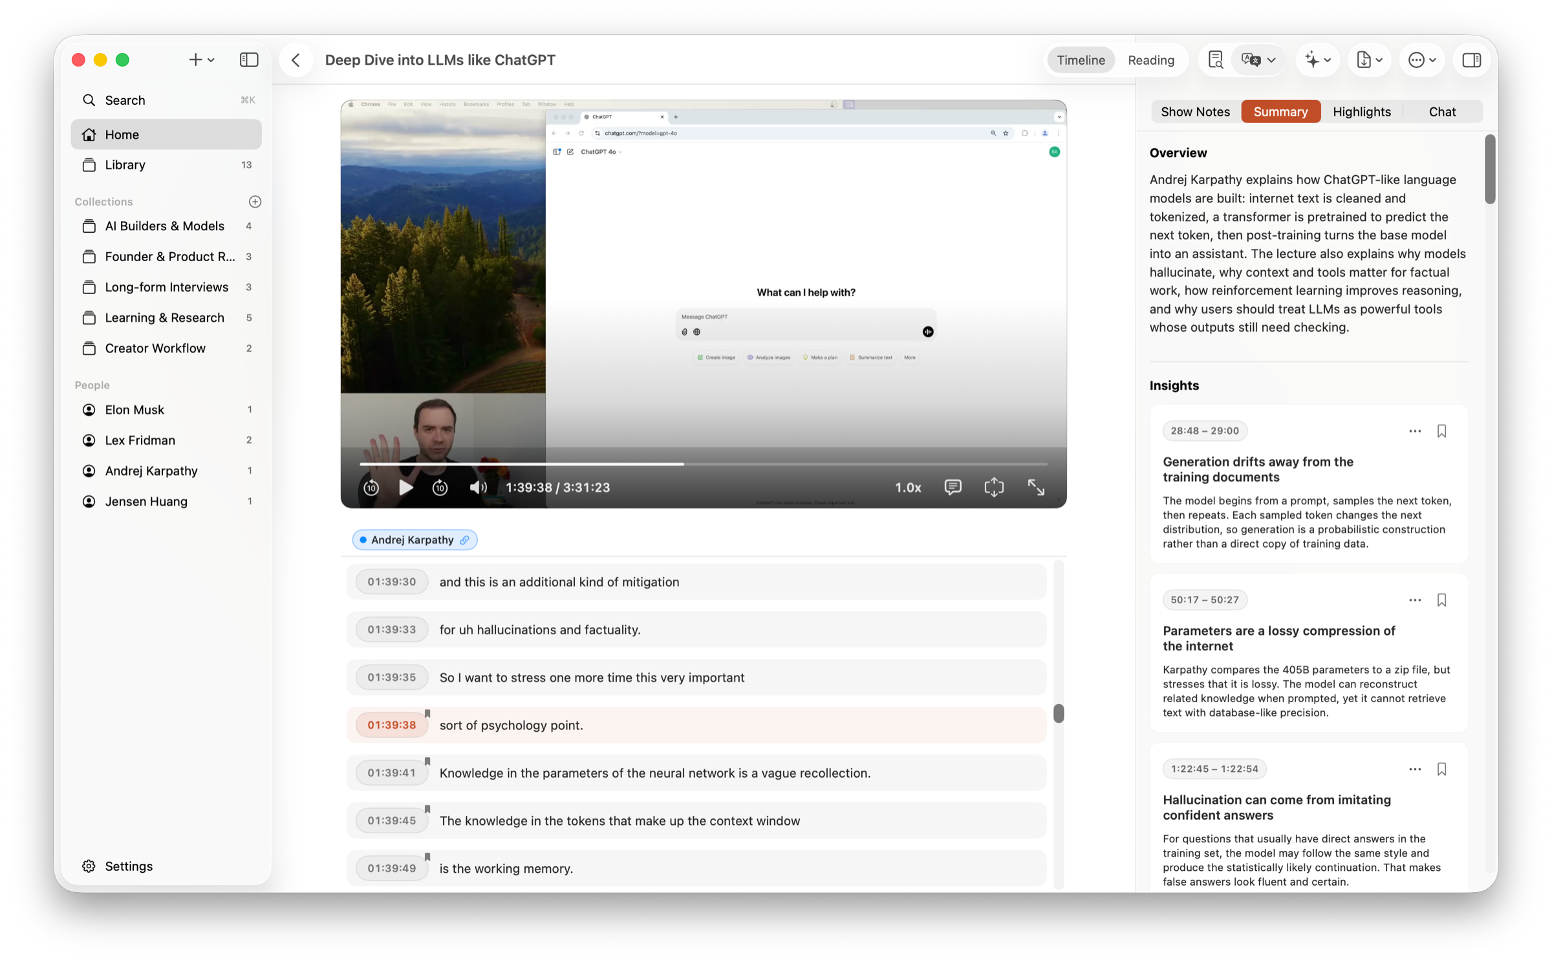Mute the video volume
The width and height of the screenshot is (1552, 962).
478,487
